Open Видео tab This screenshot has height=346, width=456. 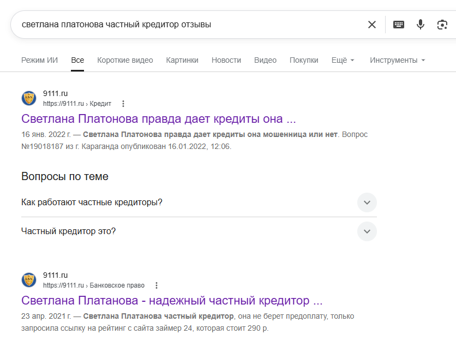click(x=265, y=60)
